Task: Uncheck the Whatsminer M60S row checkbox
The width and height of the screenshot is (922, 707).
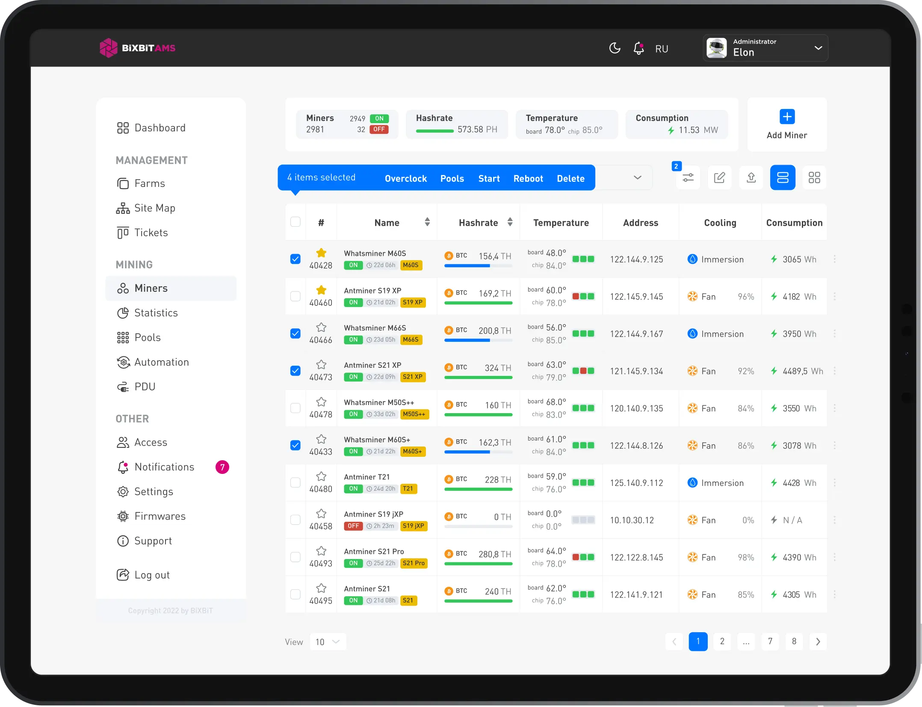Action: (x=296, y=259)
